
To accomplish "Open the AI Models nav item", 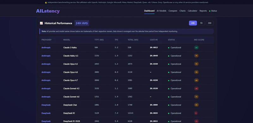I will pyautogui.click(x=162, y=11).
